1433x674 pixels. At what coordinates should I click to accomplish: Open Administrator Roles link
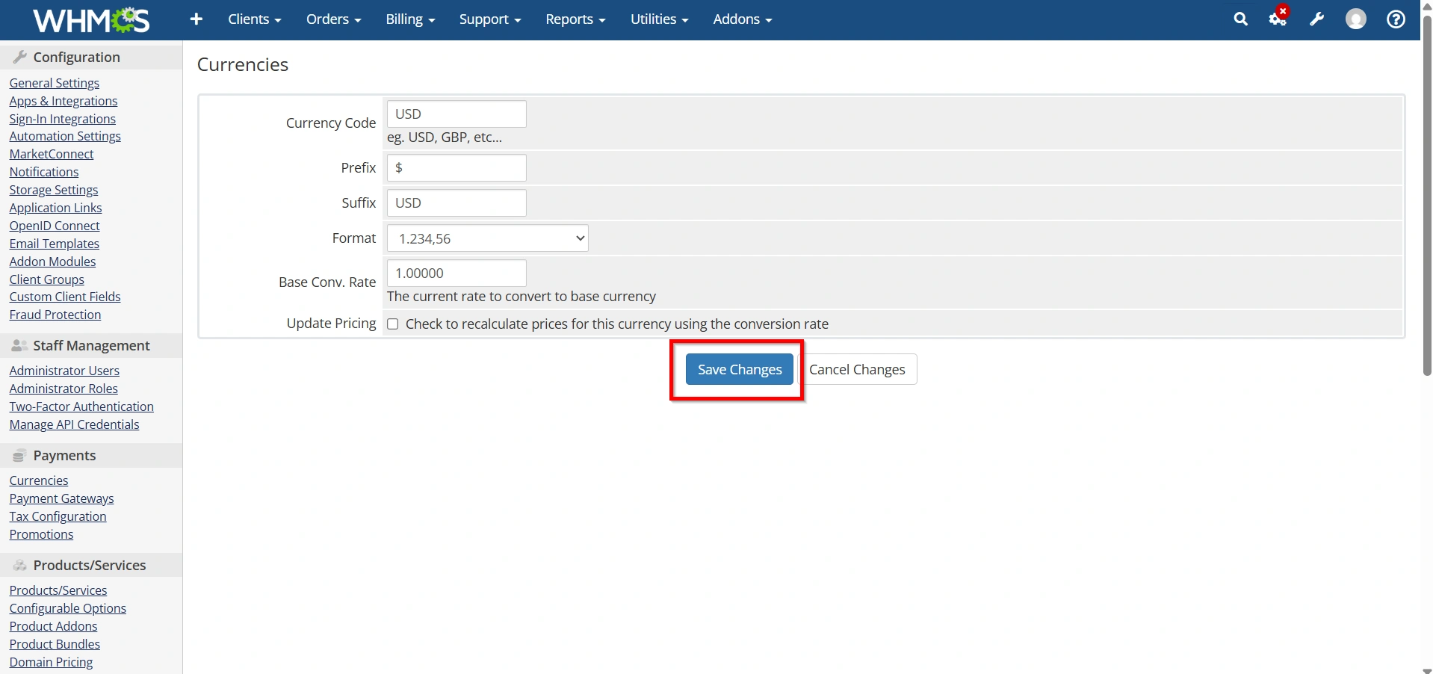click(64, 389)
